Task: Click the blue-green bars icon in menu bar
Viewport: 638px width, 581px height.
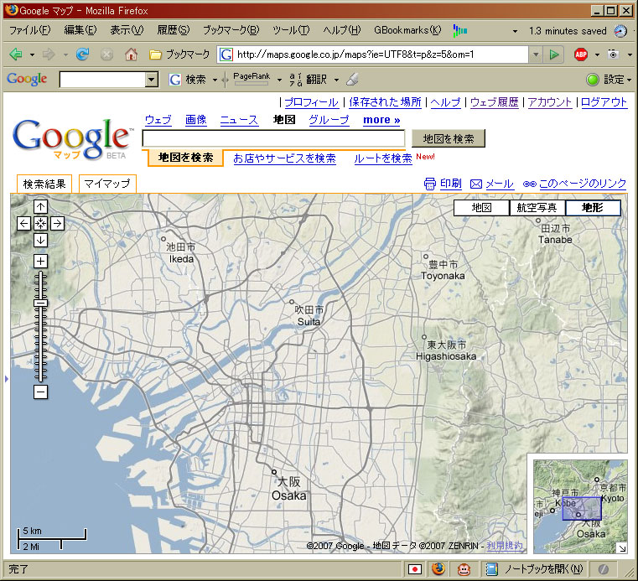Action: pyautogui.click(x=460, y=30)
